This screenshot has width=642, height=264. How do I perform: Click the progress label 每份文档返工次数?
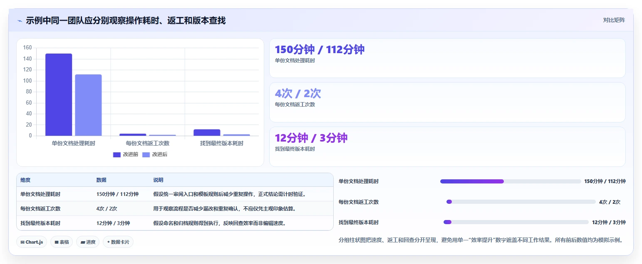click(359, 202)
